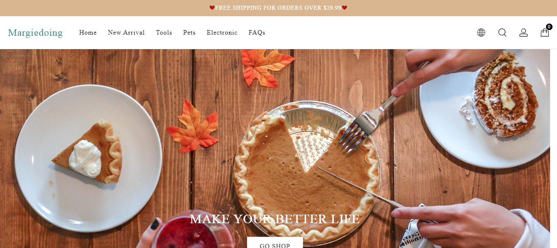Click the MAKE YOUR BETTER LIFE heading
Viewport: 557px width, 248px height.
(x=275, y=219)
